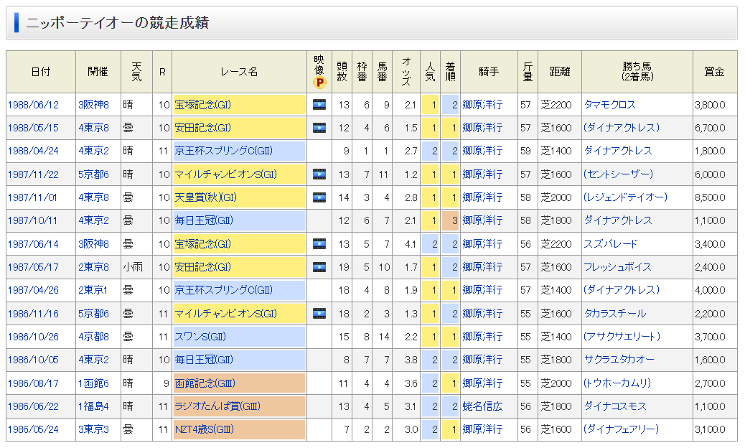Open race date link 1986/08/17

click(33, 383)
